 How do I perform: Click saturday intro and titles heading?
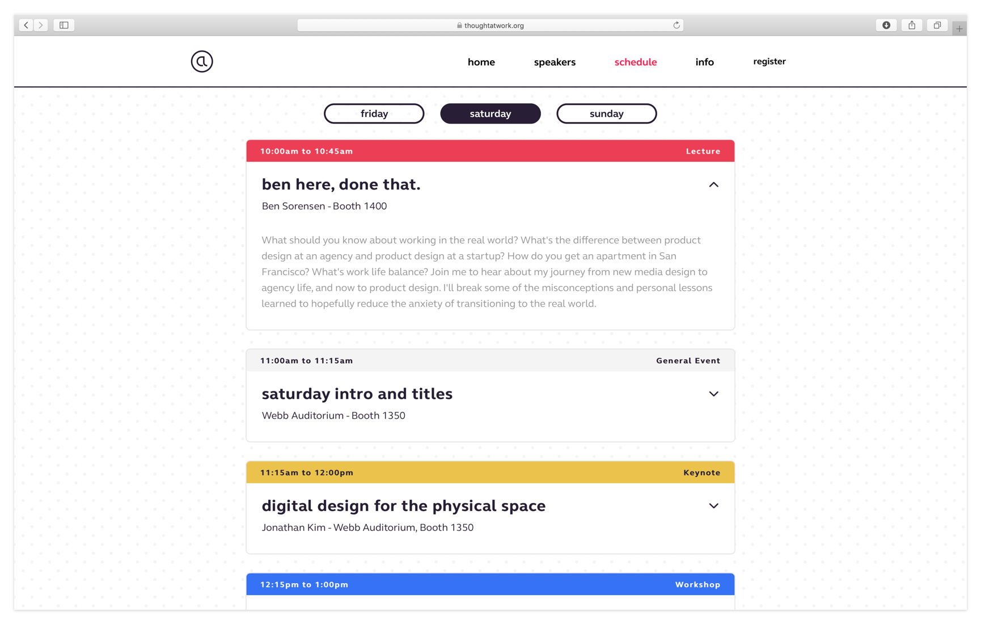coord(357,394)
